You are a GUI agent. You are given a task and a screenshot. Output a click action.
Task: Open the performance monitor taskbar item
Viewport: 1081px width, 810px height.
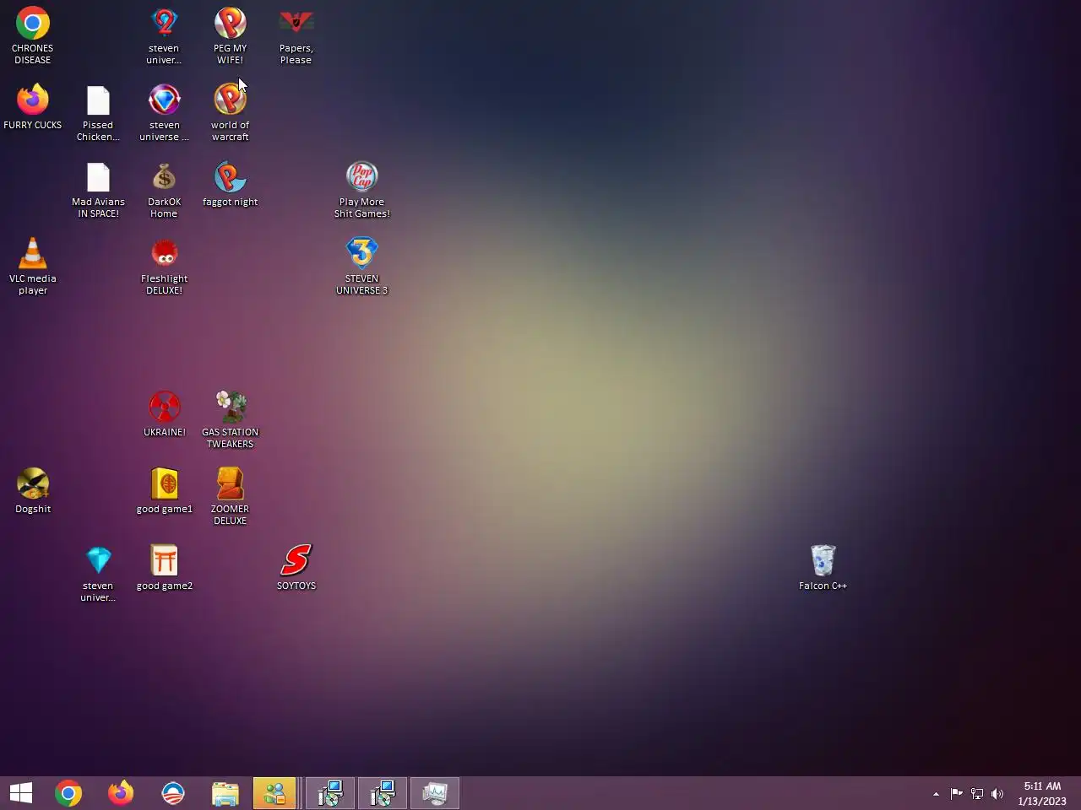[435, 793]
